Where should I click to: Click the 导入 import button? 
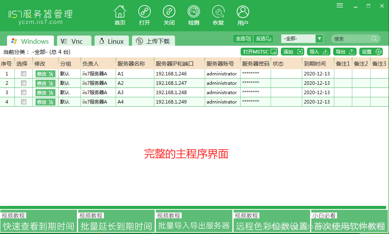click(x=319, y=52)
